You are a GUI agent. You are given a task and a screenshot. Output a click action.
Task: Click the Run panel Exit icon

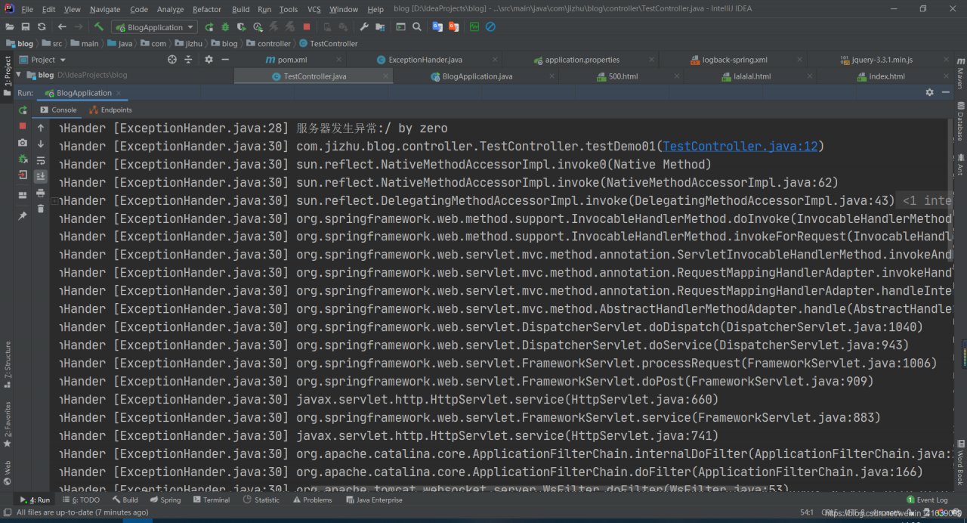pyautogui.click(x=23, y=175)
